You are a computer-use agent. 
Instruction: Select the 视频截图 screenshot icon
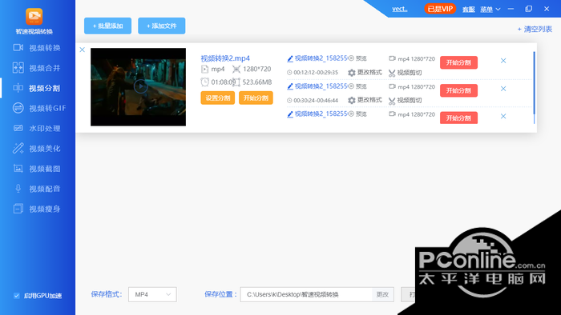click(x=18, y=169)
